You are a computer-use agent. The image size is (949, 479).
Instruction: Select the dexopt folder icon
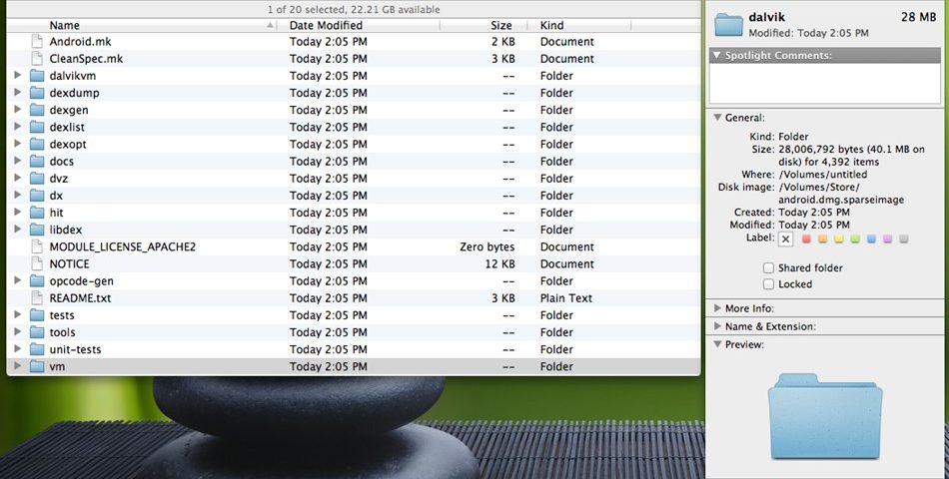coord(38,145)
